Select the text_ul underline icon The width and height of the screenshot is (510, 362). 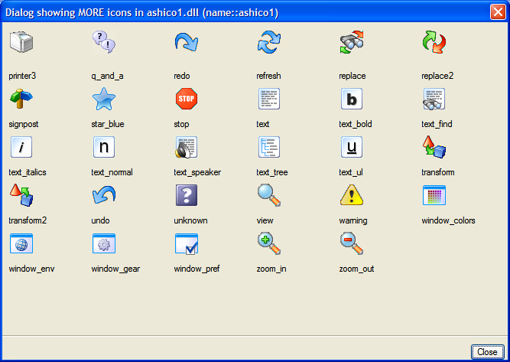click(351, 147)
